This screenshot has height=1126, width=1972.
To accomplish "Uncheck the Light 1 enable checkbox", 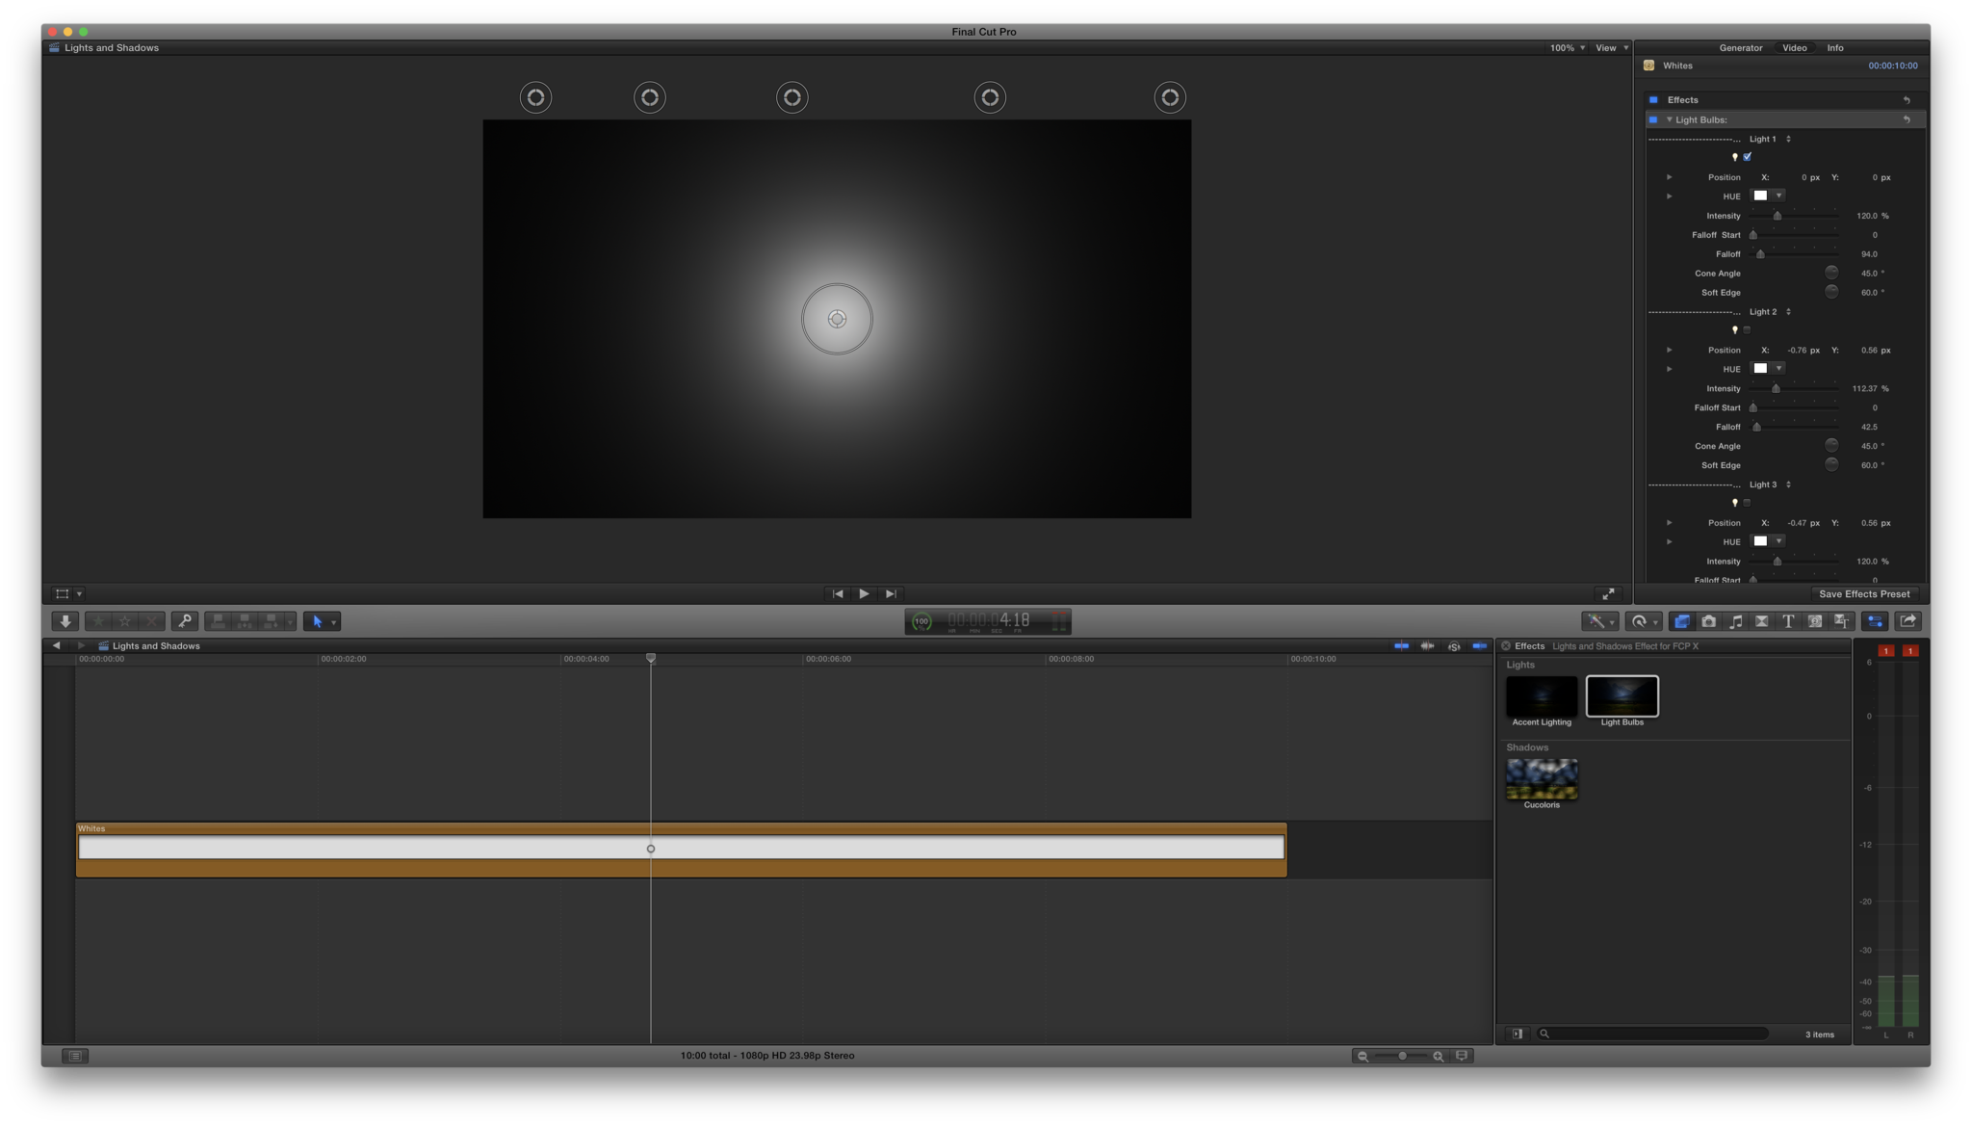I will (x=1748, y=157).
